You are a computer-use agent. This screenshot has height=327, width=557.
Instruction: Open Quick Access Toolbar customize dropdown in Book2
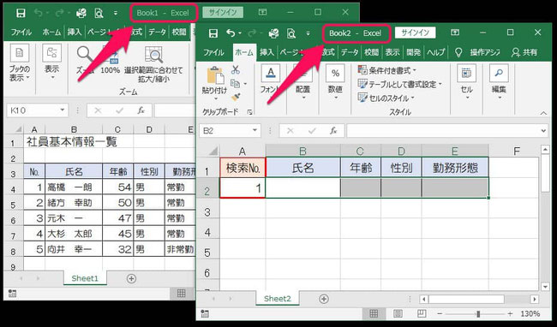(x=308, y=33)
